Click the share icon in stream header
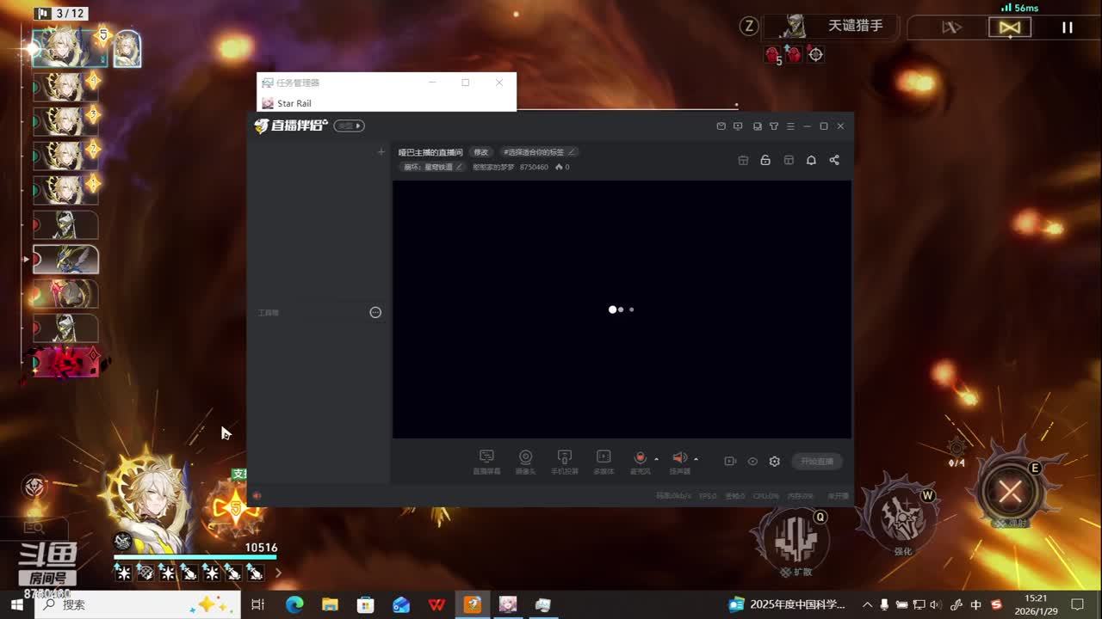Viewport: 1102px width, 619px height. tap(834, 160)
